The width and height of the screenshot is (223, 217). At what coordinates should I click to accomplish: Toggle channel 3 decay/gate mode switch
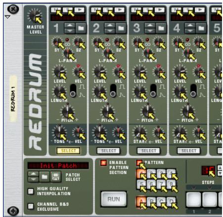(153, 90)
